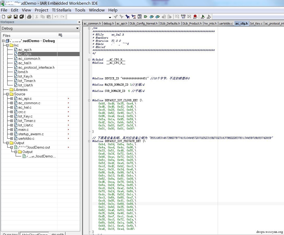Open the Debug configuration dropdown in Workspace
Screen dimensions: 284x235
point(78,28)
